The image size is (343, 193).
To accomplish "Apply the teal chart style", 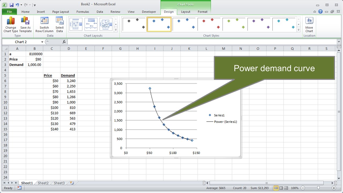I will pos(284,24).
